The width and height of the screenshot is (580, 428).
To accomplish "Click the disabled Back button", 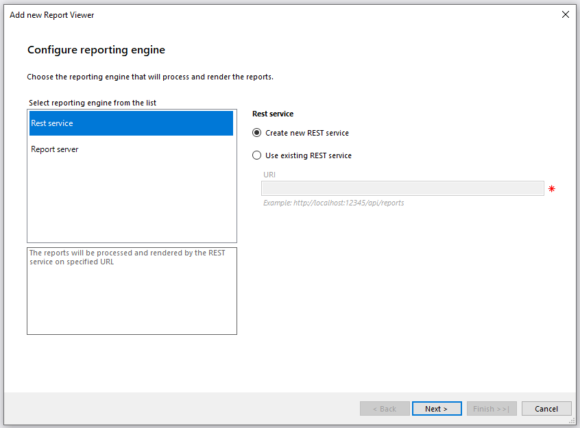I will tap(385, 408).
